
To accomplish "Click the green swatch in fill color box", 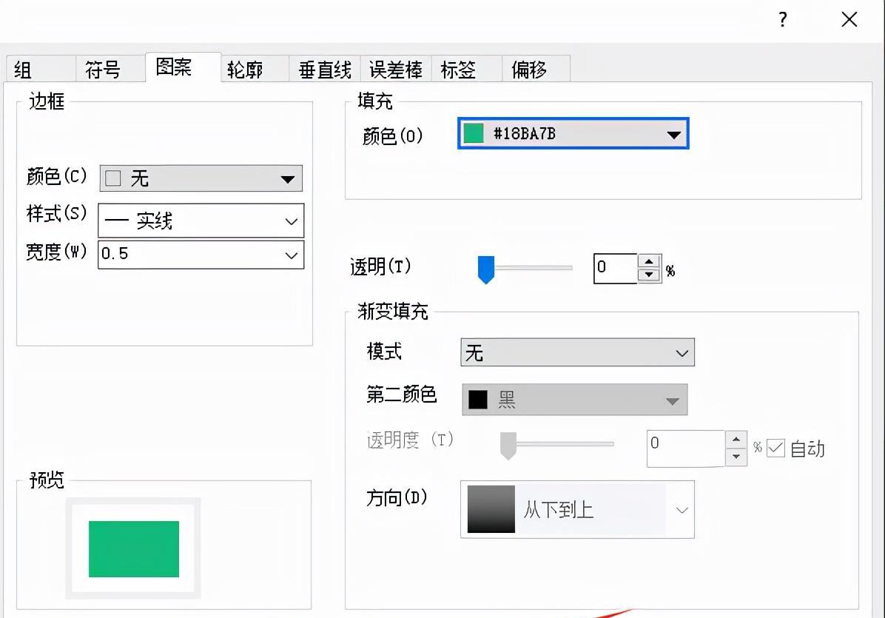I will (474, 134).
